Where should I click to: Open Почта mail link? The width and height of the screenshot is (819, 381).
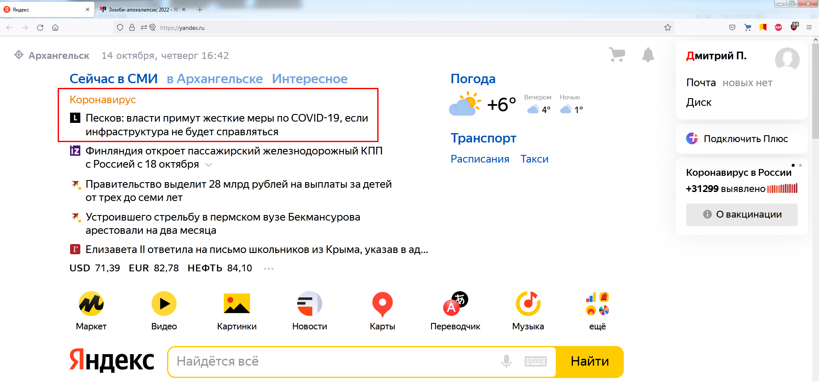(701, 83)
